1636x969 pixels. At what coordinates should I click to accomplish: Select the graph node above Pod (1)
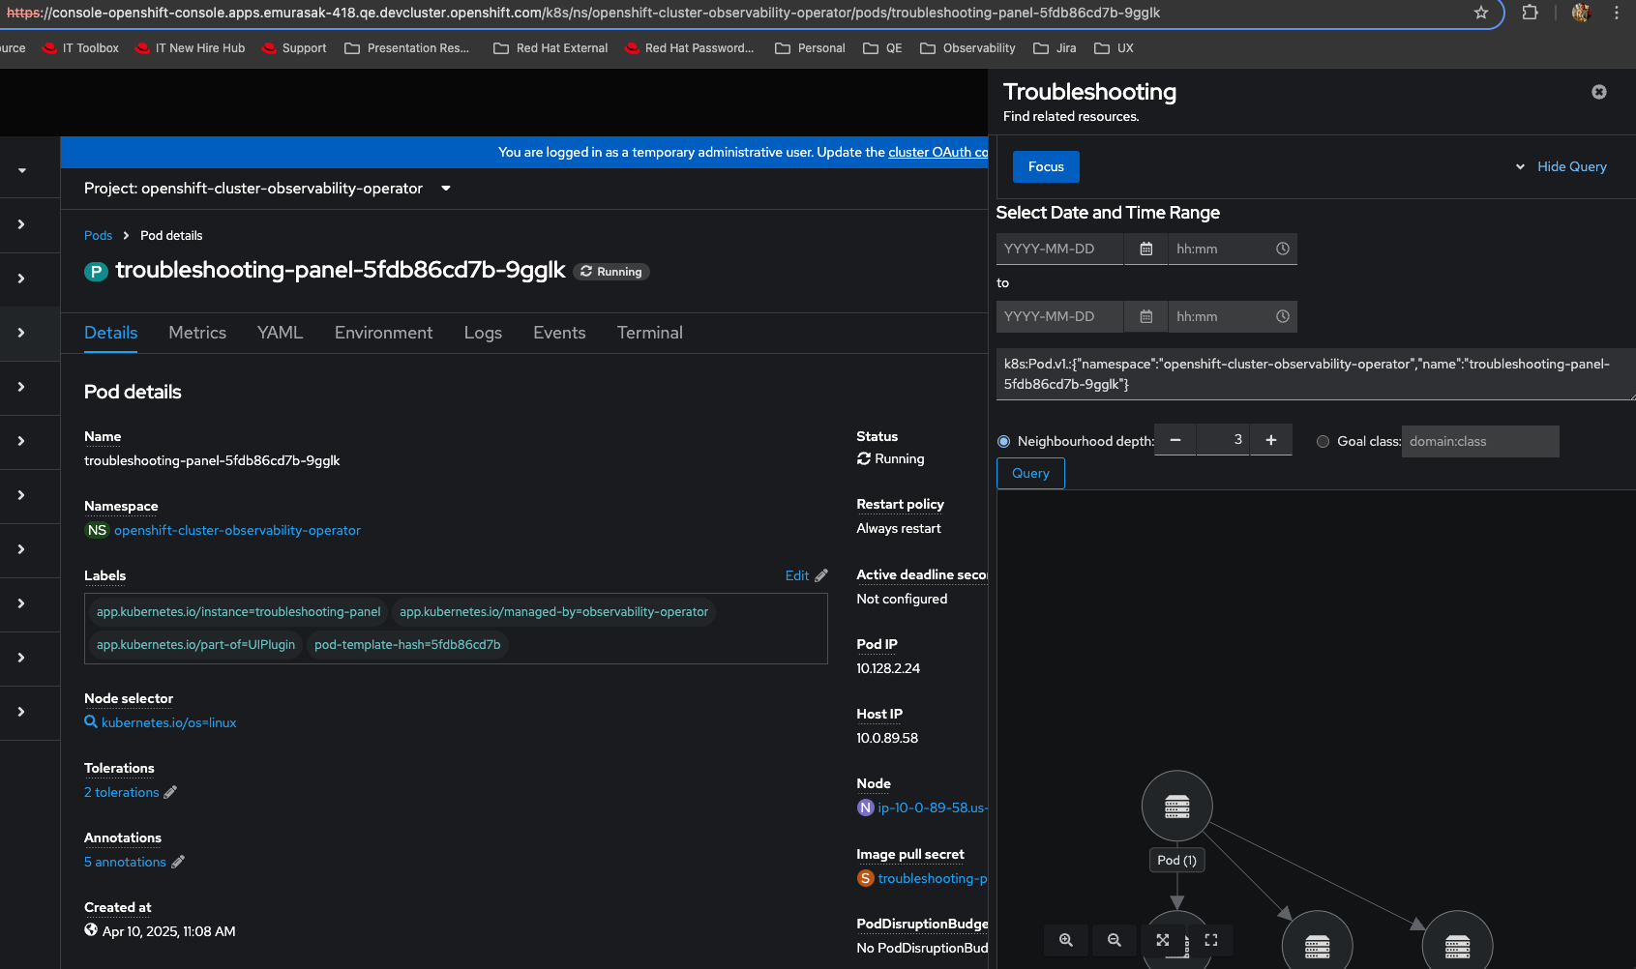click(1177, 806)
